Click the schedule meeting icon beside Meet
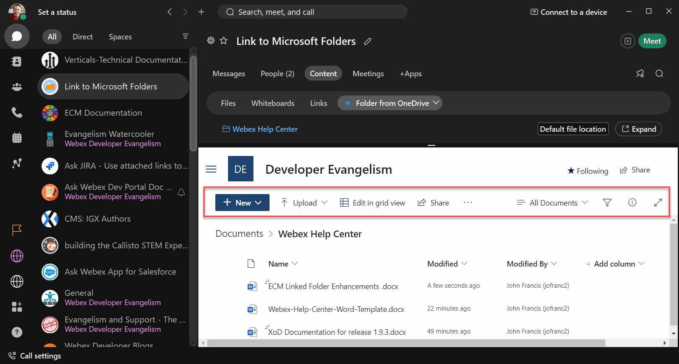679x364 pixels. pyautogui.click(x=628, y=41)
